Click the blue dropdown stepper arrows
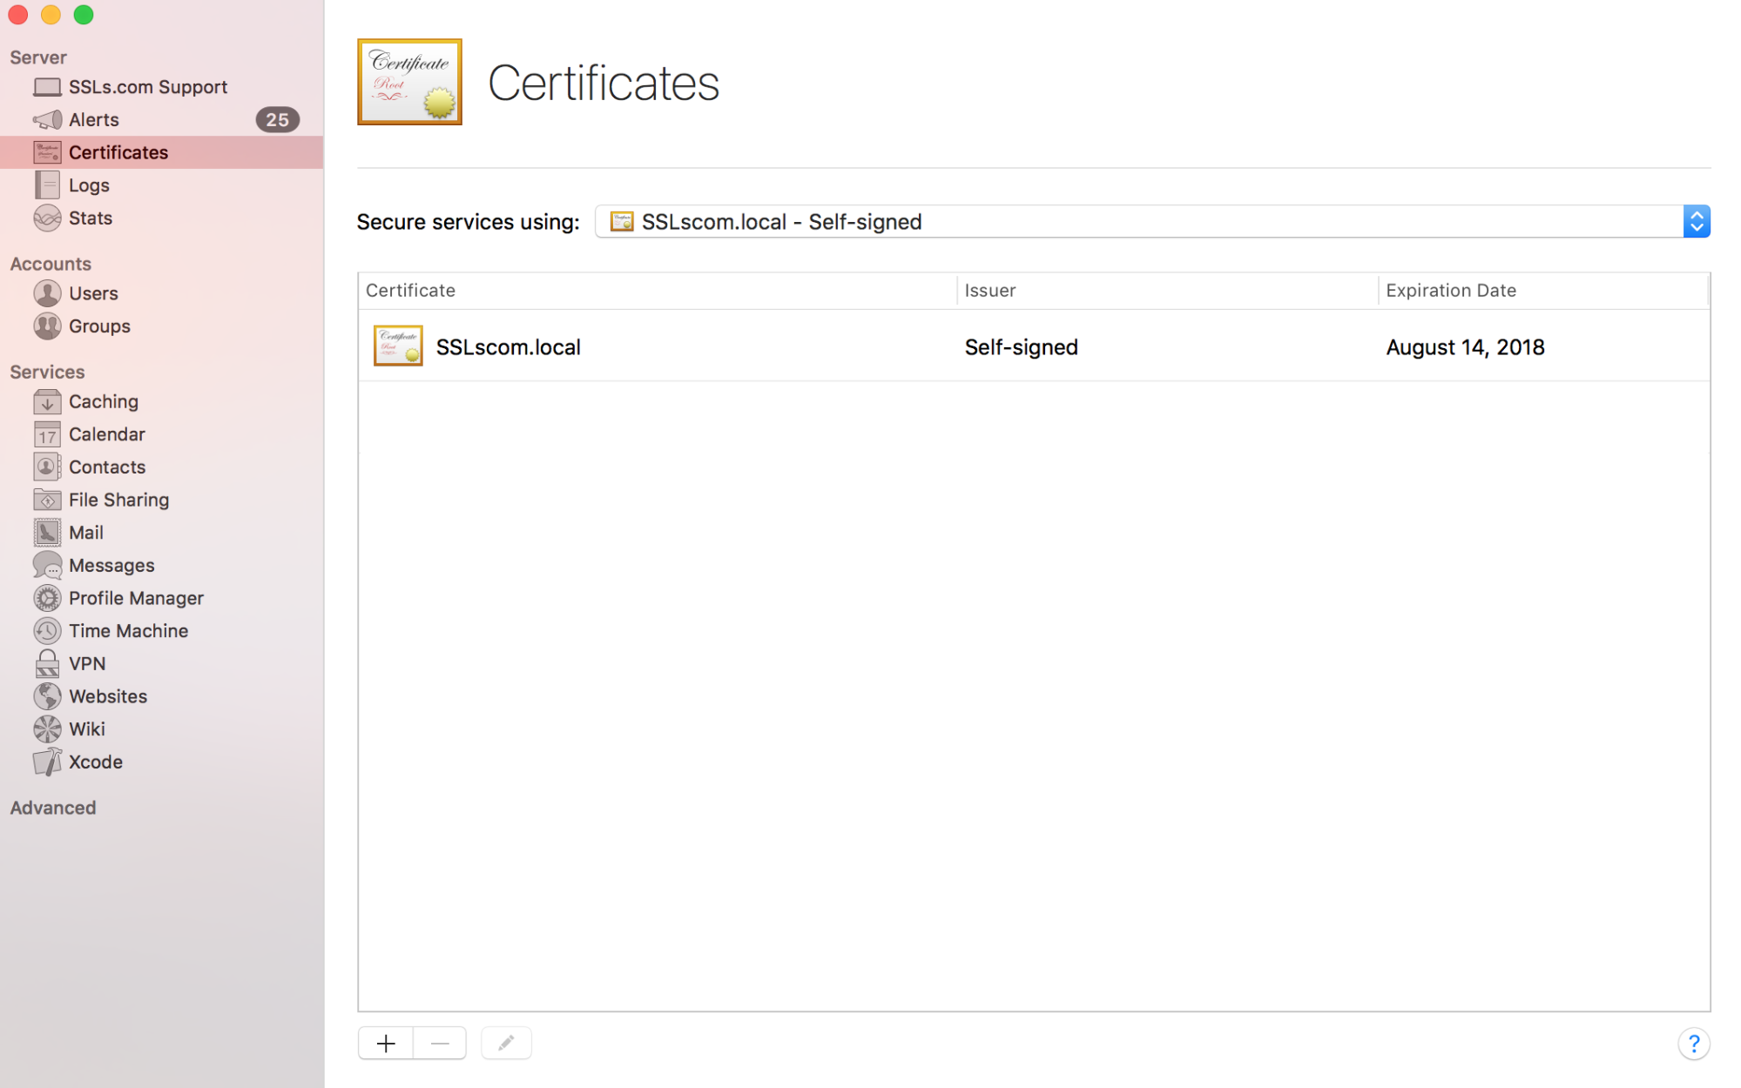 click(x=1696, y=222)
